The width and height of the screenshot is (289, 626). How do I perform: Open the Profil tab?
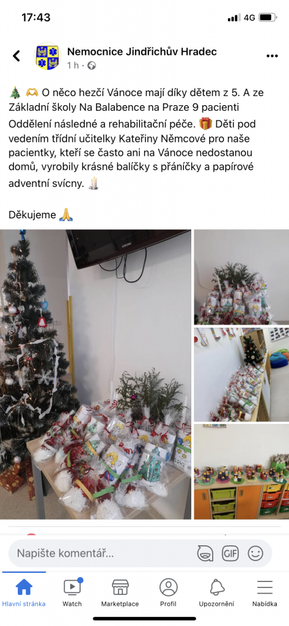168,592
